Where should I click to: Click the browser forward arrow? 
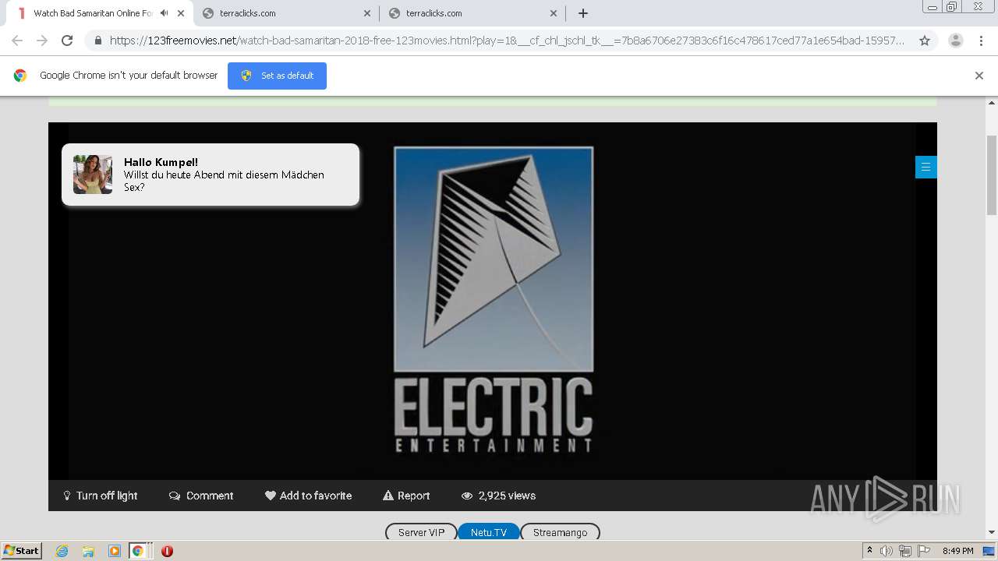click(x=42, y=41)
